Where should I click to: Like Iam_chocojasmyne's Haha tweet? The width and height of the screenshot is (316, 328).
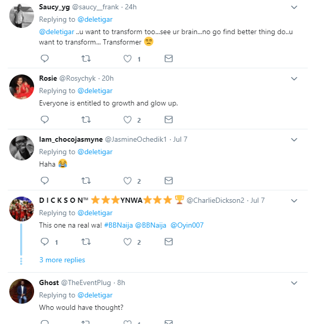pyautogui.click(x=128, y=181)
